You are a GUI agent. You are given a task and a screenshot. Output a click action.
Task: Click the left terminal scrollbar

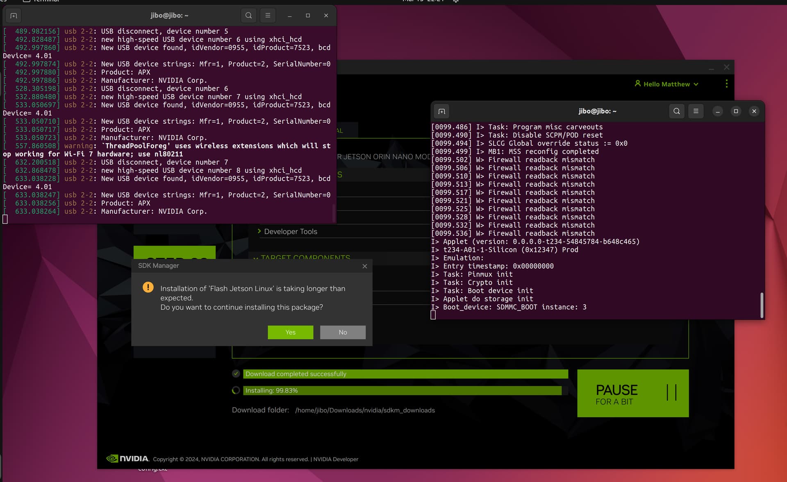click(x=334, y=213)
